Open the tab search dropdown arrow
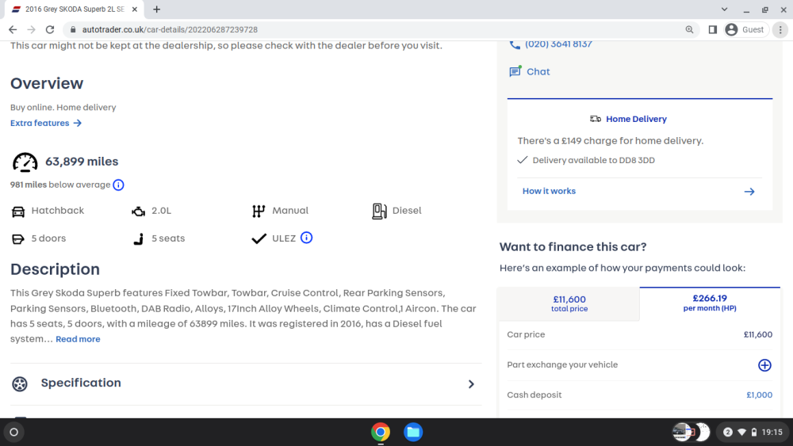 coord(724,9)
